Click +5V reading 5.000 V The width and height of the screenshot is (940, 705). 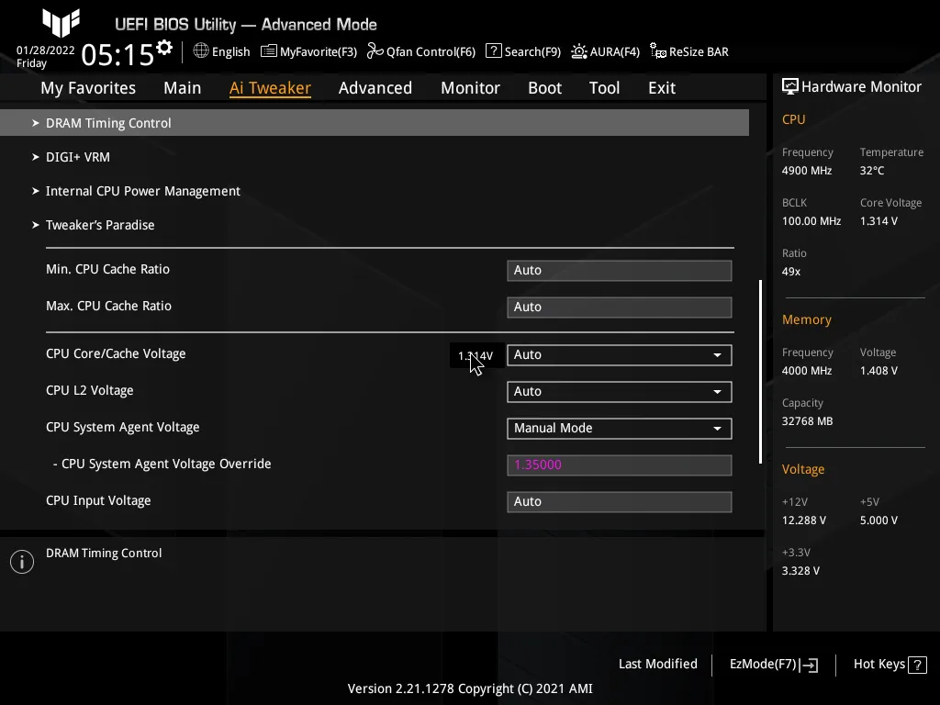[x=878, y=520]
